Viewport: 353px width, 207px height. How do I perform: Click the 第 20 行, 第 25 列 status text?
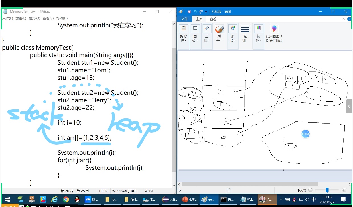coord(75,191)
